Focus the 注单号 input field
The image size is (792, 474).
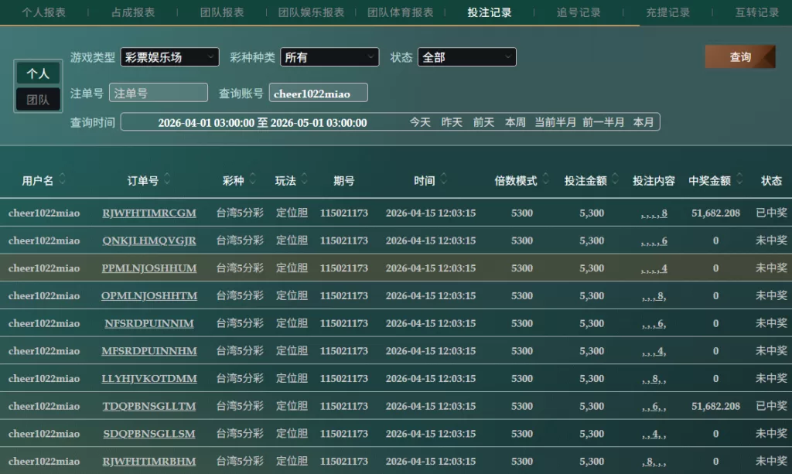pos(159,93)
